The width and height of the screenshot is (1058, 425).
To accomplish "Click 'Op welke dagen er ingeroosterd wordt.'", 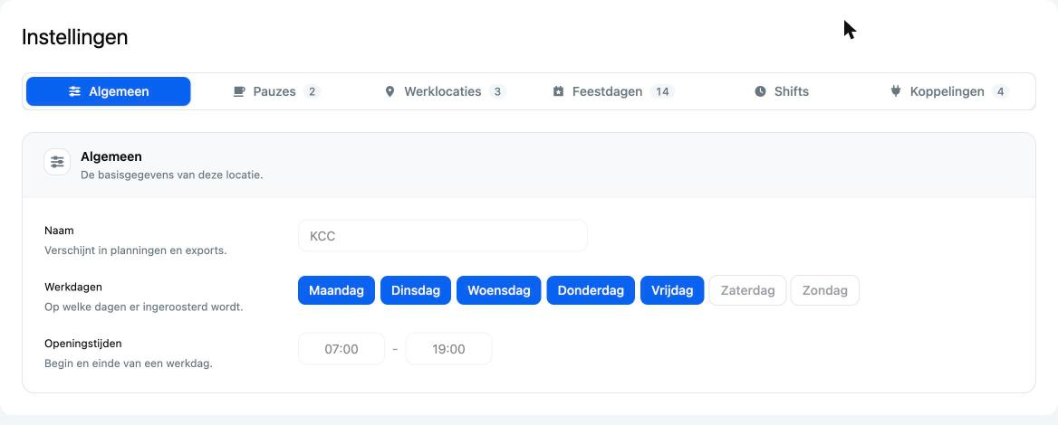I will click(144, 307).
